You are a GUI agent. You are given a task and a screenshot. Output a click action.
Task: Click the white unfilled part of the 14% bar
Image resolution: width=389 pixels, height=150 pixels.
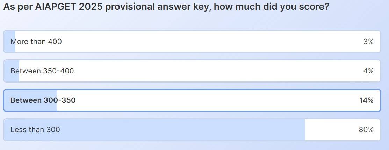(x=210, y=100)
